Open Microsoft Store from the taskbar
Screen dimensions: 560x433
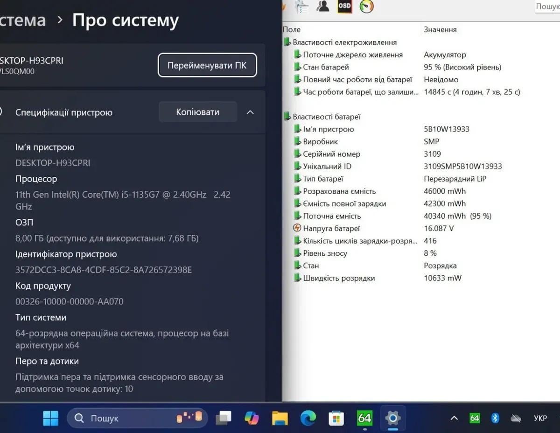pyautogui.click(x=336, y=418)
